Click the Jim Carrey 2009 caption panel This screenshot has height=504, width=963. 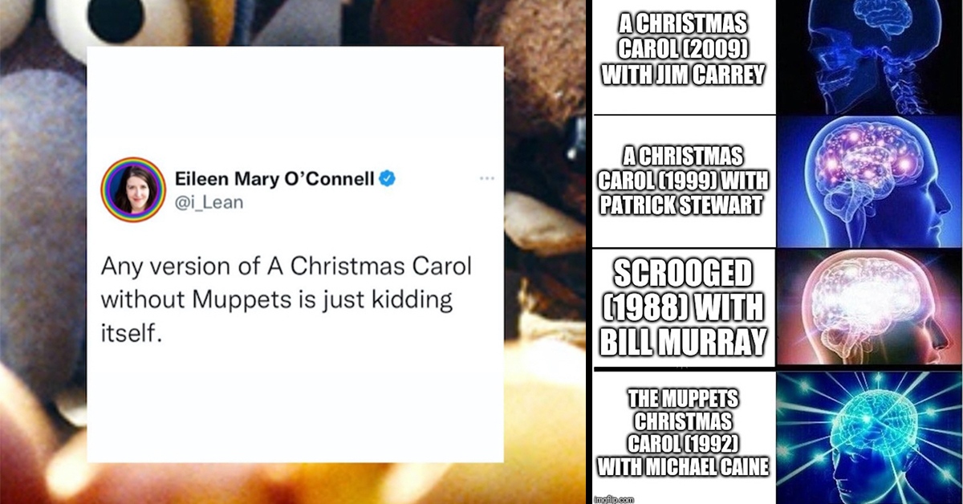tap(685, 56)
